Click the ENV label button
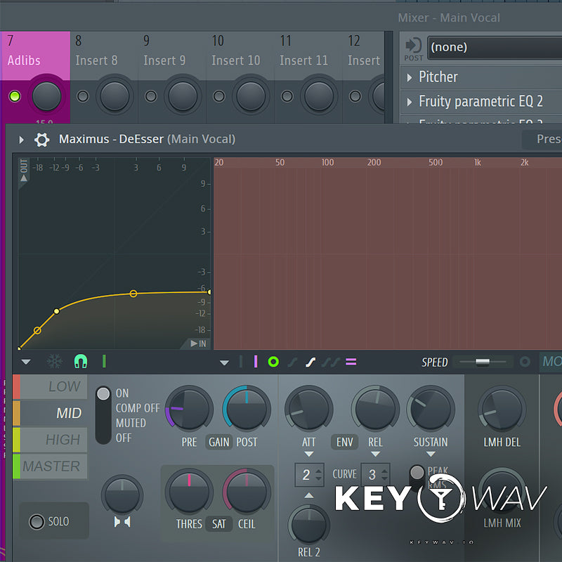 (344, 443)
